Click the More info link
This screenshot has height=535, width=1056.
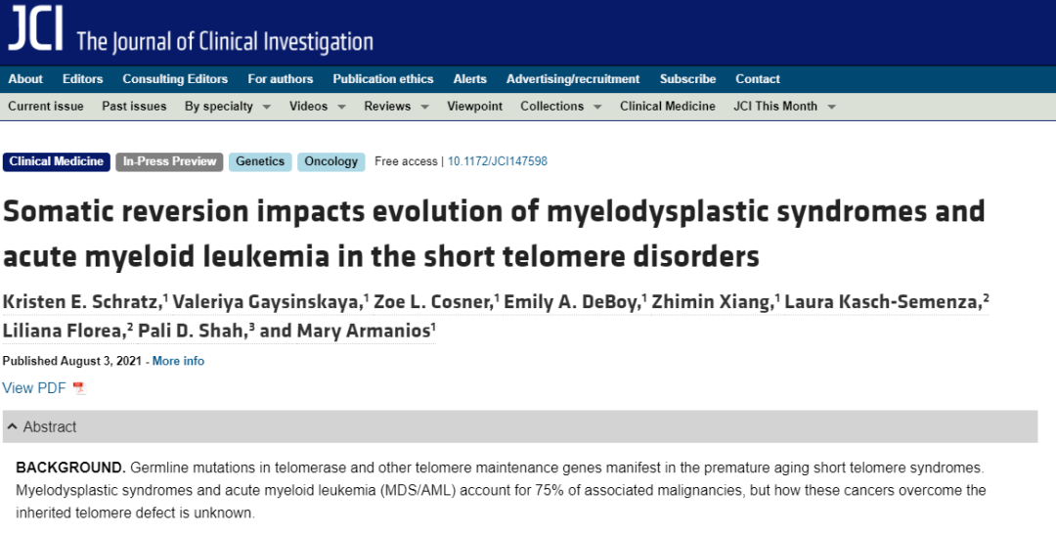(x=178, y=361)
